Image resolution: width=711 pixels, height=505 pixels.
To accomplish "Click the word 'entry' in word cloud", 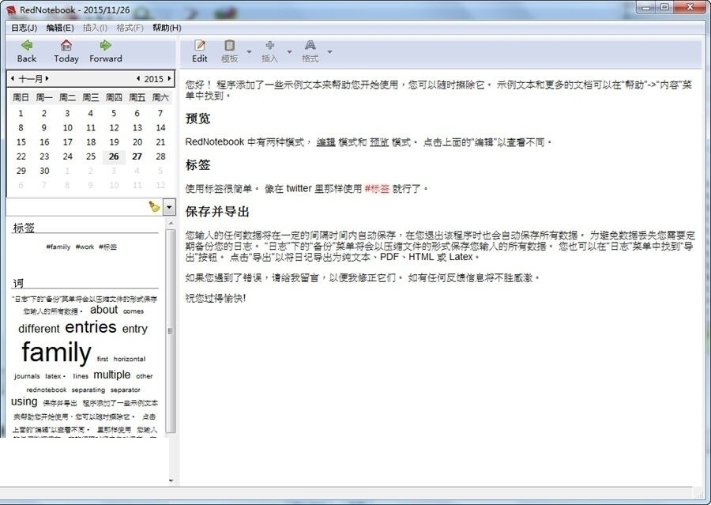I will click(134, 329).
